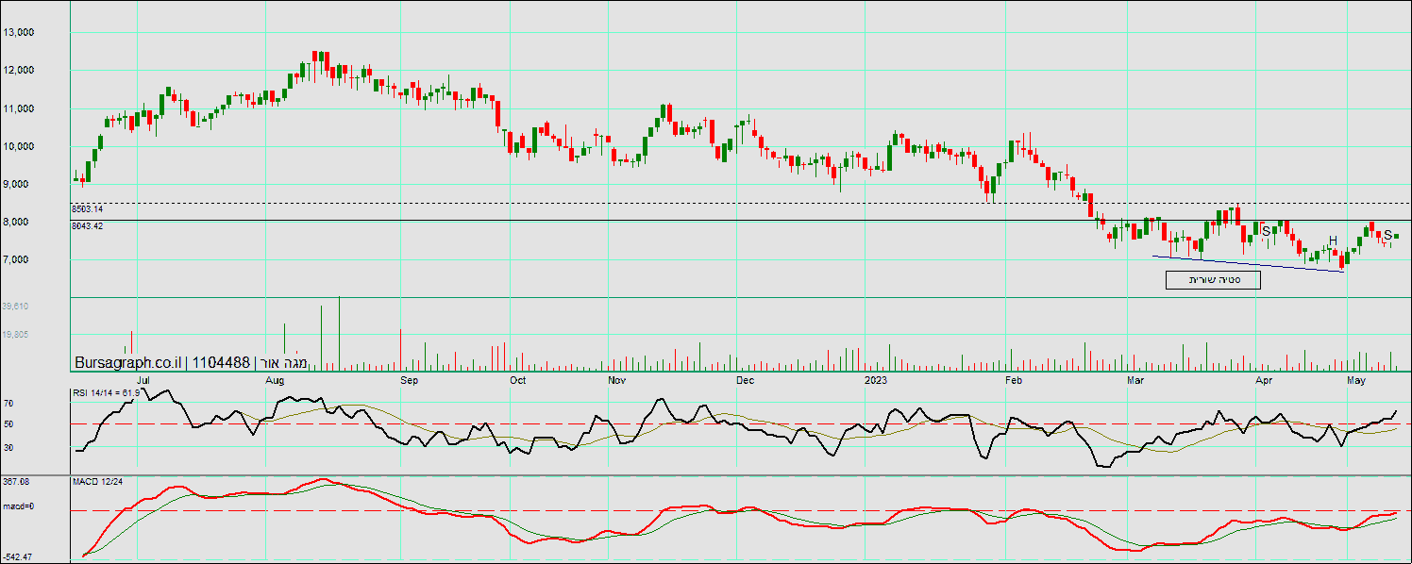This screenshot has width=1412, height=564.
Task: Click the Dec month label
Action: coord(745,381)
